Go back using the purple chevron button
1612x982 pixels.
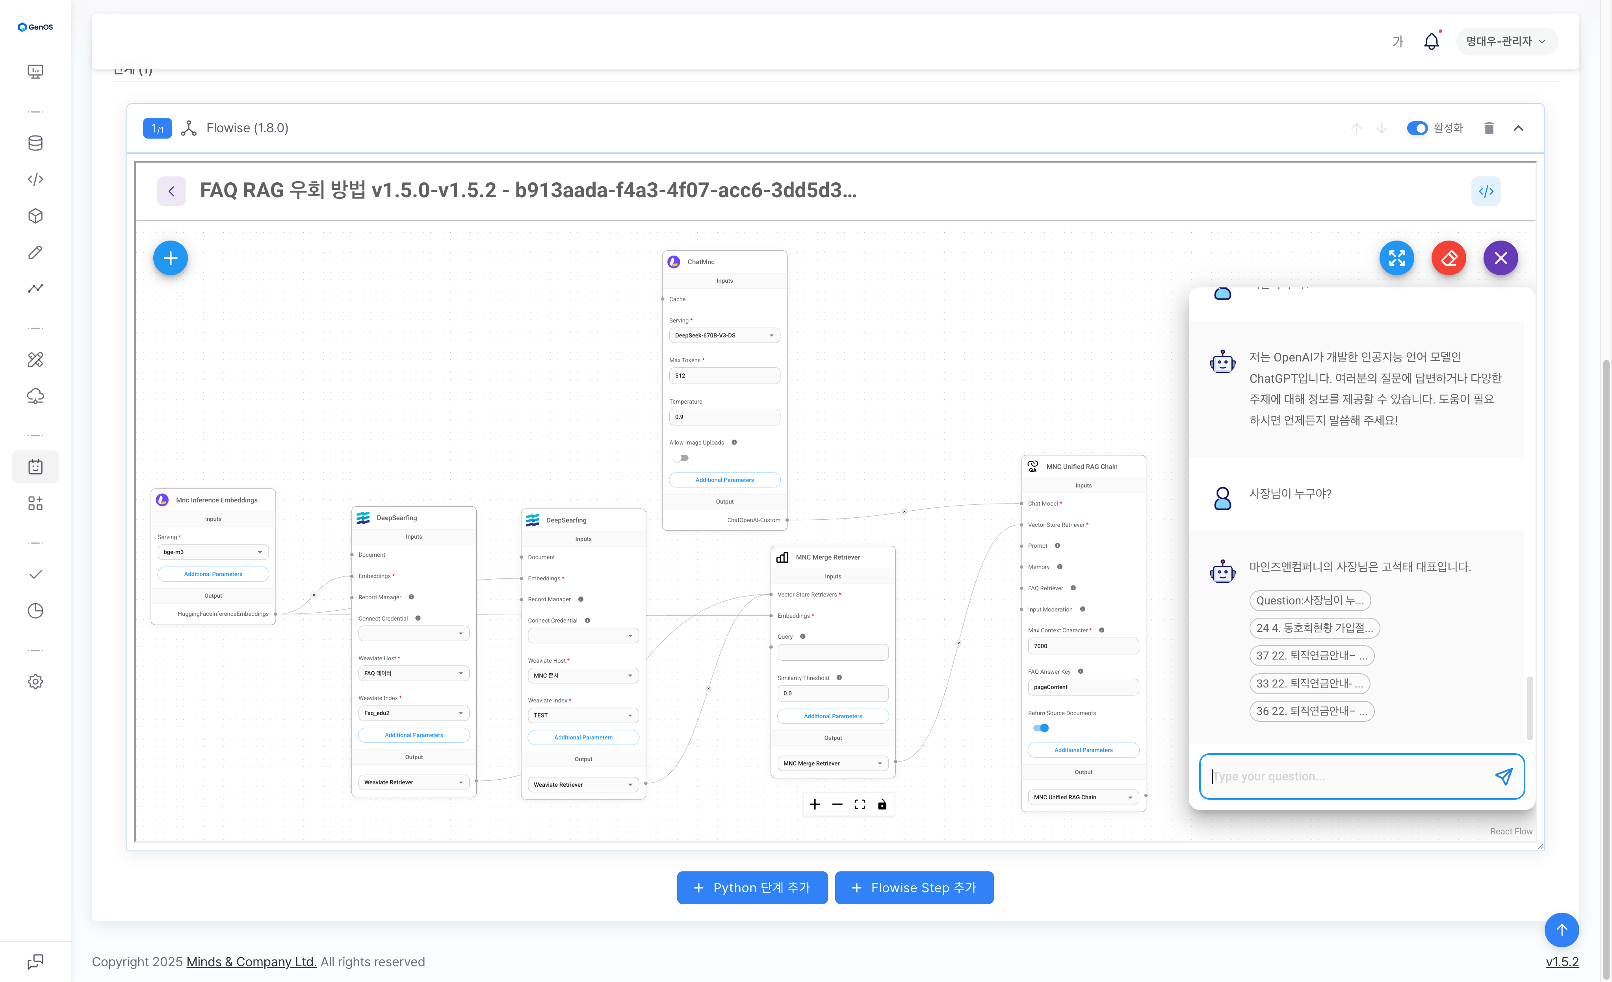pyautogui.click(x=171, y=191)
